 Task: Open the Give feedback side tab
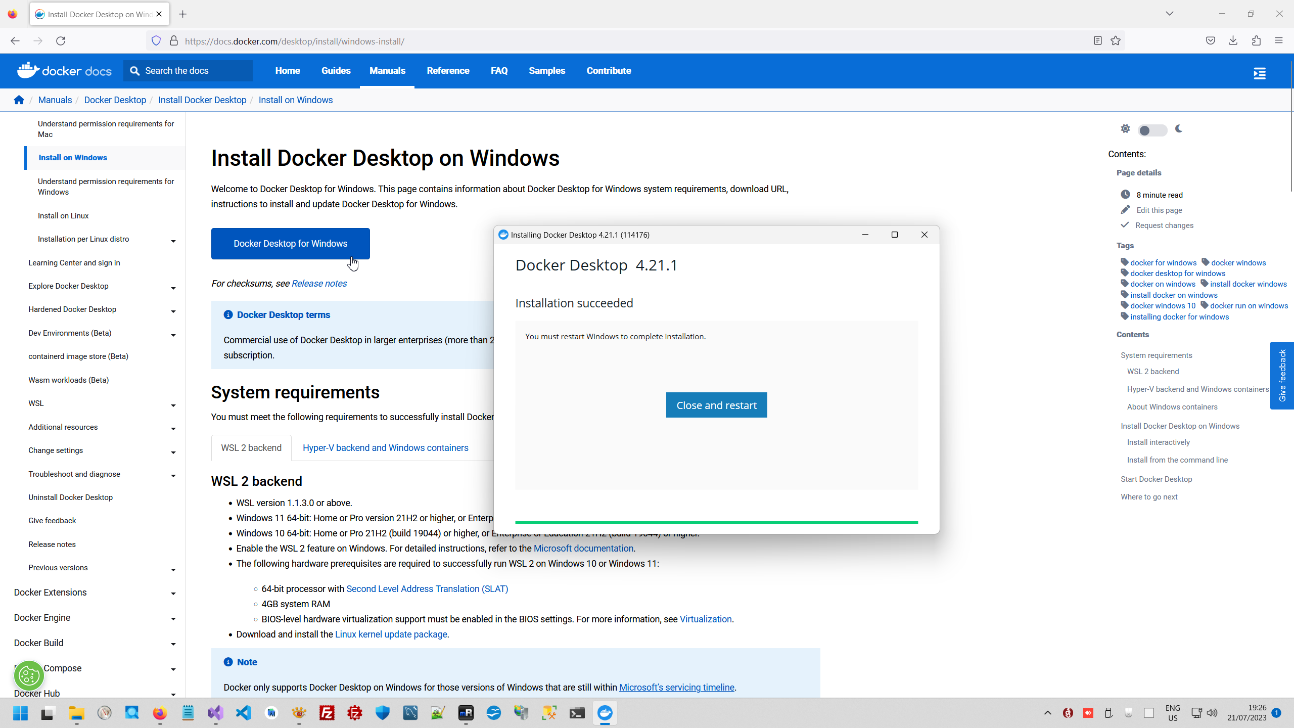click(1282, 375)
